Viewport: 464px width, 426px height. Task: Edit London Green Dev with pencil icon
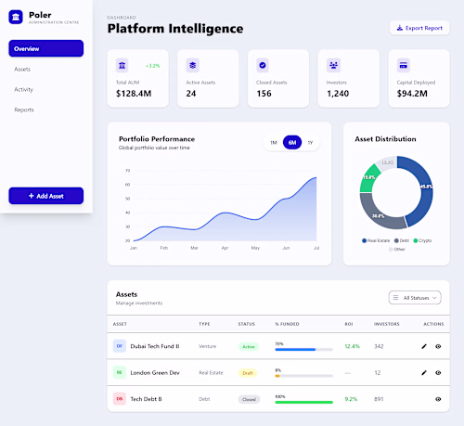pyautogui.click(x=424, y=373)
